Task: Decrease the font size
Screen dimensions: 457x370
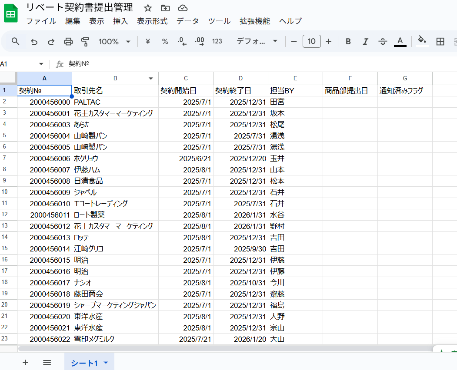Action: click(294, 42)
